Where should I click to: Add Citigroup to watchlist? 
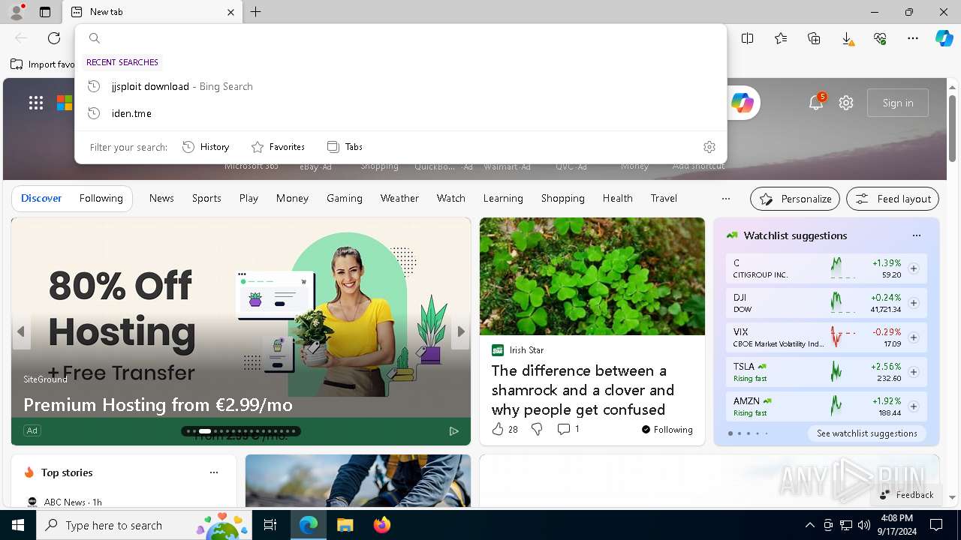pos(914,268)
